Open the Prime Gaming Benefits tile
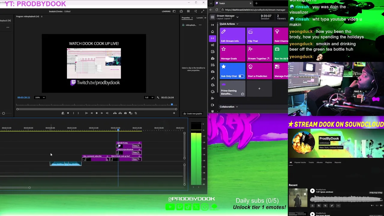Image resolution: width=384 pixels, height=216 pixels. click(x=232, y=88)
